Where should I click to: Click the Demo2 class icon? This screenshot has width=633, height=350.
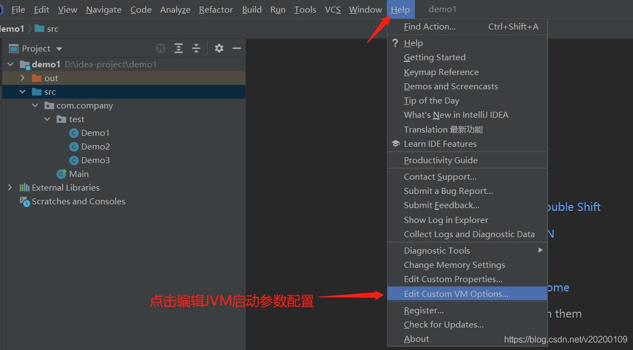click(73, 147)
